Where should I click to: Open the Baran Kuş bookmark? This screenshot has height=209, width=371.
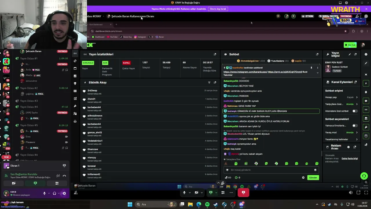click(126, 37)
